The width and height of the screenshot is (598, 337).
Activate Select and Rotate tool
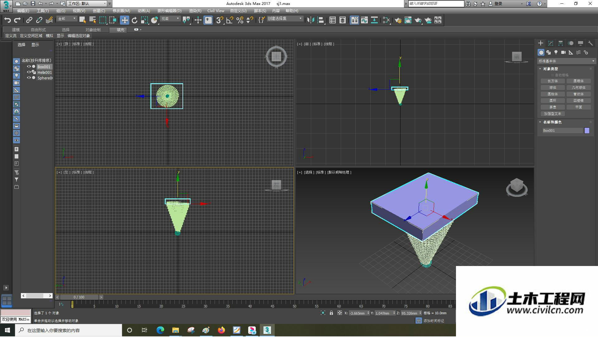(135, 20)
